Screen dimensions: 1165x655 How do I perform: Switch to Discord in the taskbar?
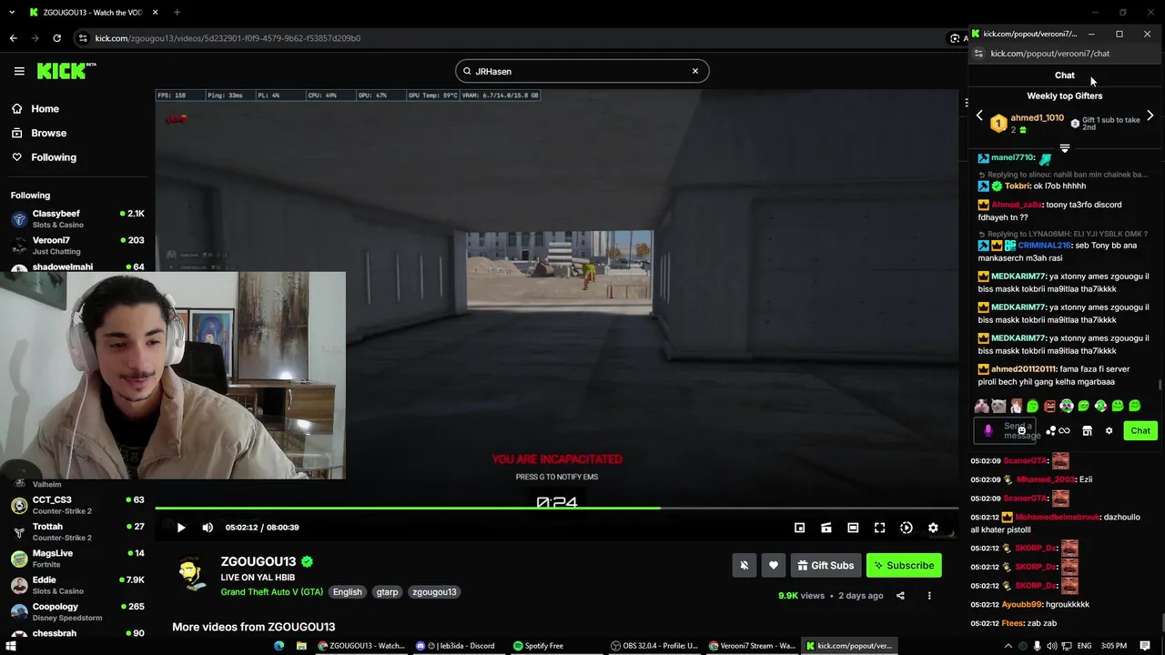[x=455, y=646]
